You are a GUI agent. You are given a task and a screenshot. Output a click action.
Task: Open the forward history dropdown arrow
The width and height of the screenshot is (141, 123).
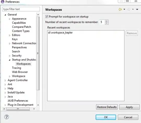133,9
